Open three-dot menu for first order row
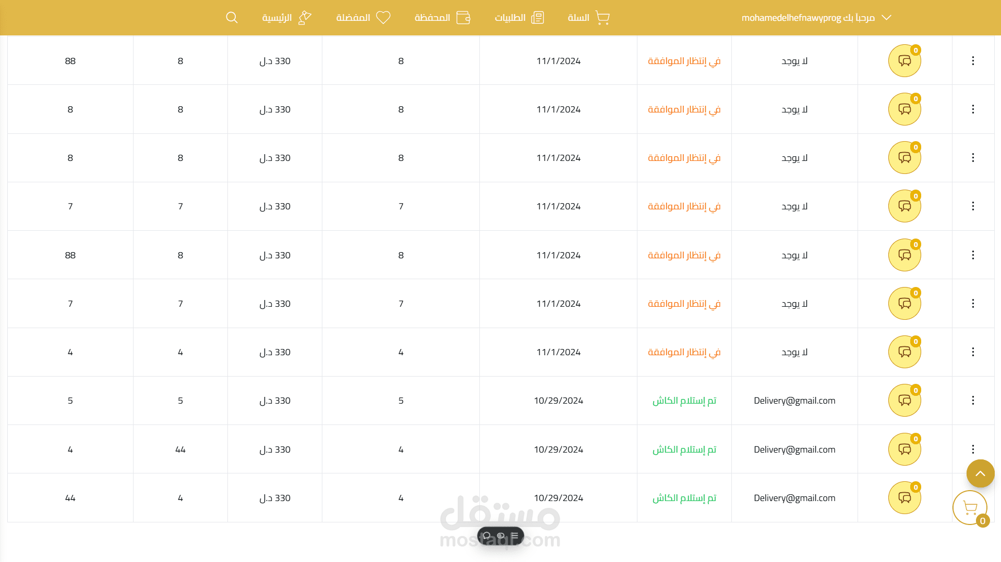This screenshot has height=562, width=1001. coord(973,61)
